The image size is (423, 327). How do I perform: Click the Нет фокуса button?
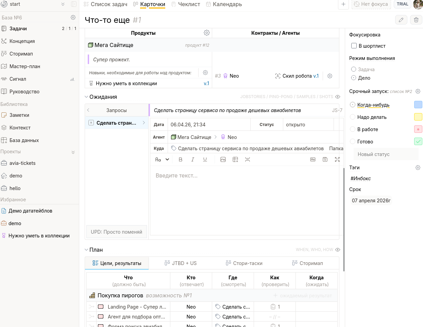pos(371,4)
